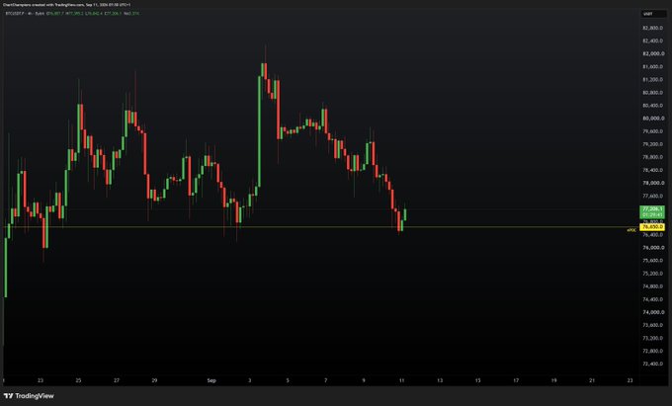The width and height of the screenshot is (672, 406).
Task: Click the 13 date label on time axis
Action: click(x=440, y=380)
